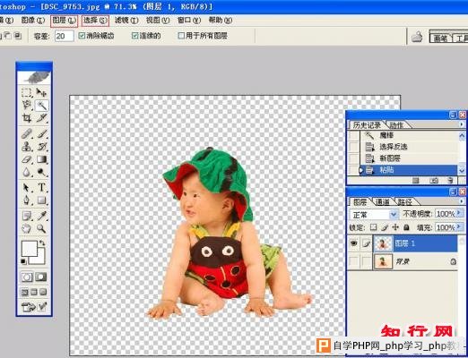Choose full screen with menu bar mode
Screen dimensions: 468x358
34,292
